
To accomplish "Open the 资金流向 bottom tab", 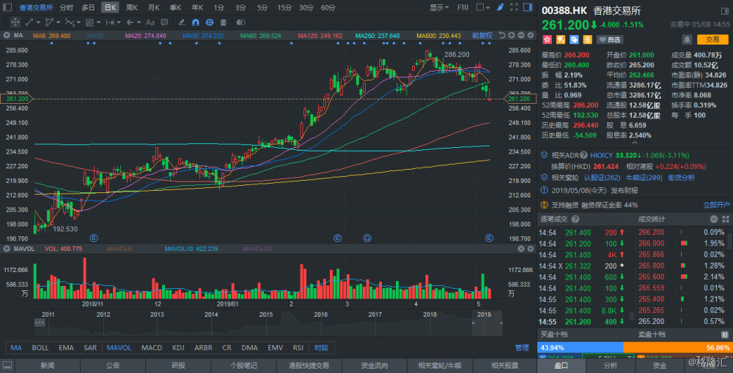I will 375,365.
